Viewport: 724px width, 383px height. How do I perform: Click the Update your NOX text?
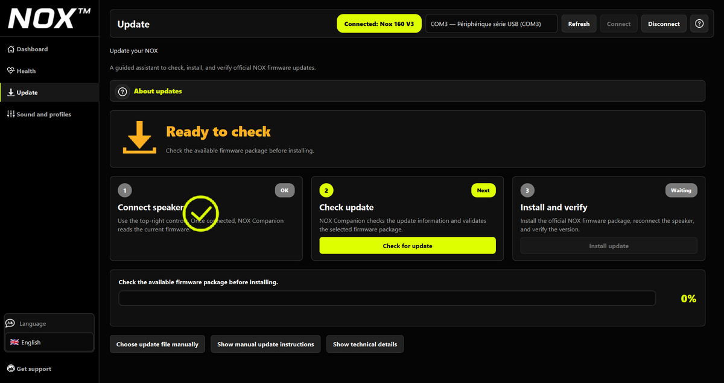click(133, 51)
